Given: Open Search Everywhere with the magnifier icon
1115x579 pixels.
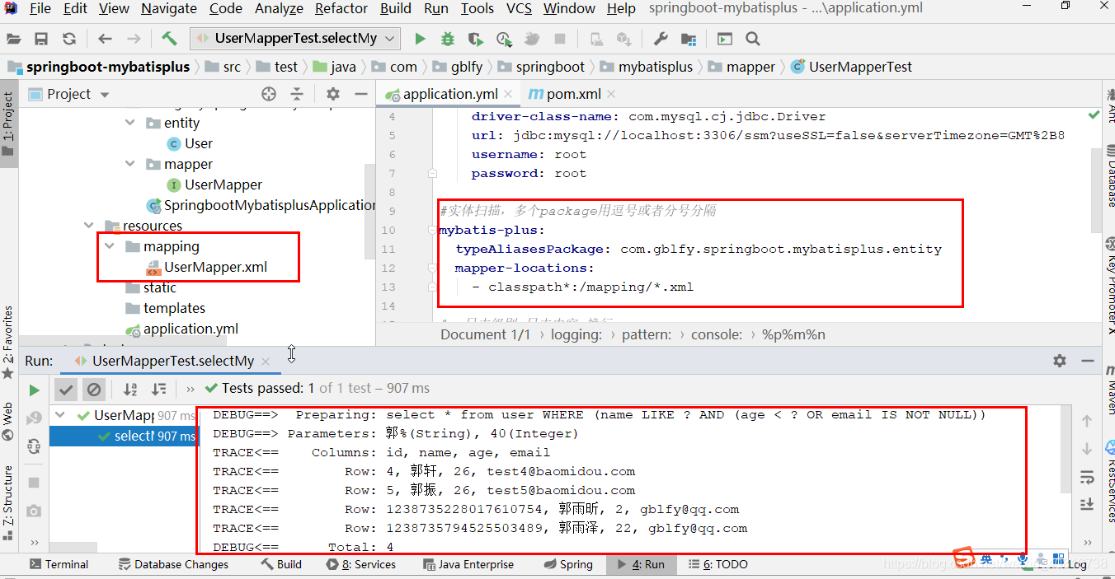Looking at the screenshot, I should [753, 38].
